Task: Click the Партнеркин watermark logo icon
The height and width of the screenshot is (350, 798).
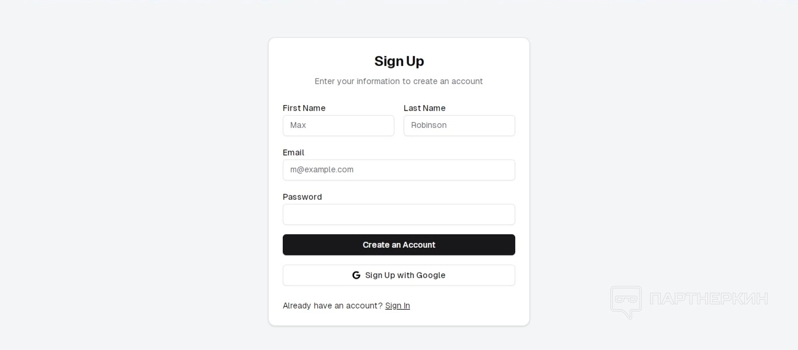Action: click(626, 302)
